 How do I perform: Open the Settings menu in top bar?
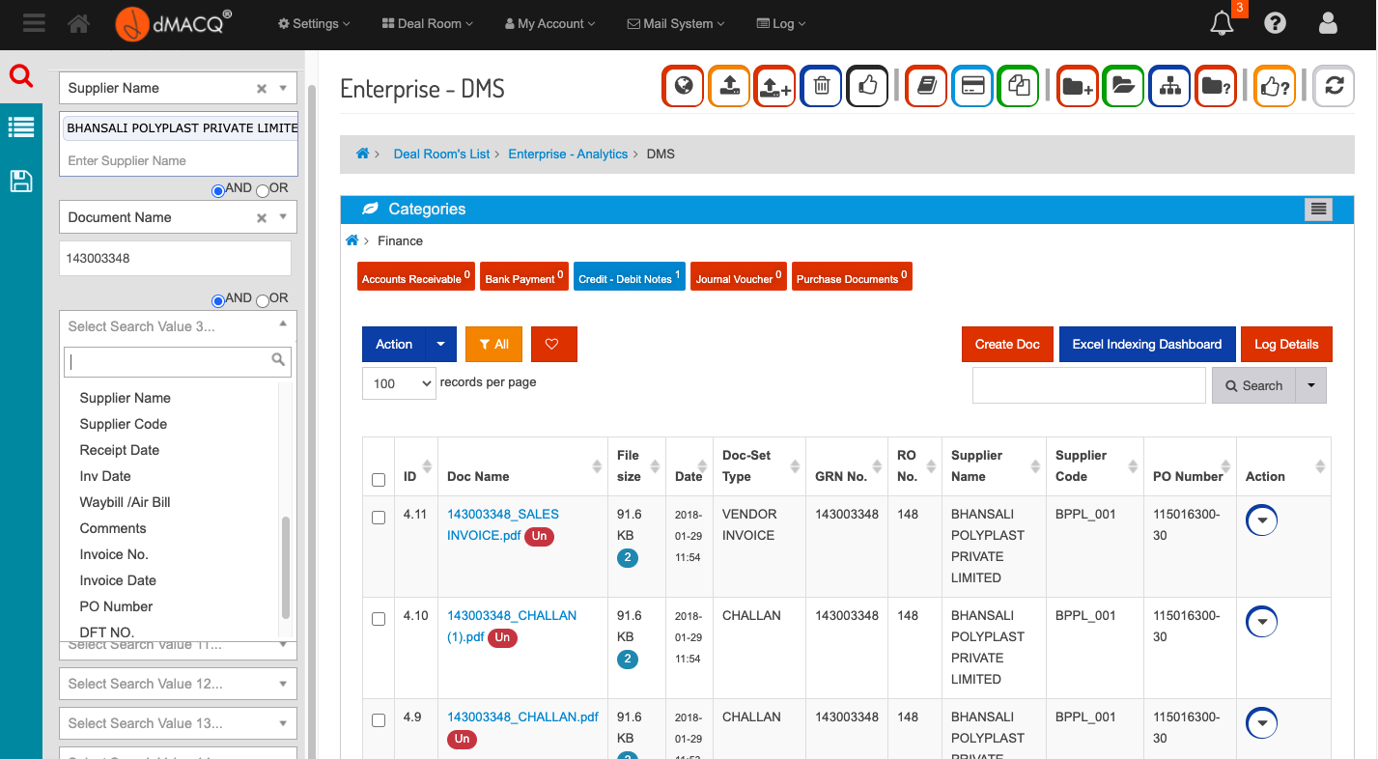(313, 23)
